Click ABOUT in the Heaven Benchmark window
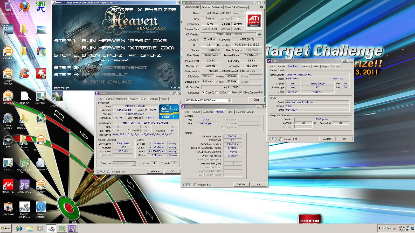 point(61,88)
